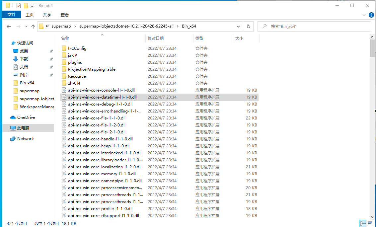This screenshot has width=376, height=227.
Task: Open supermap folder in navigation pane
Action: (30, 91)
